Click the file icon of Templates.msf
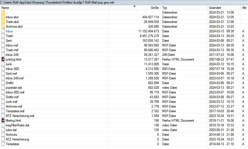248x149 pixels. click(x=3, y=111)
